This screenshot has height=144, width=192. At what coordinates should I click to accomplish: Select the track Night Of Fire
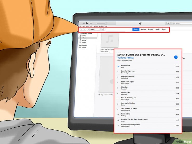pos(148,66)
